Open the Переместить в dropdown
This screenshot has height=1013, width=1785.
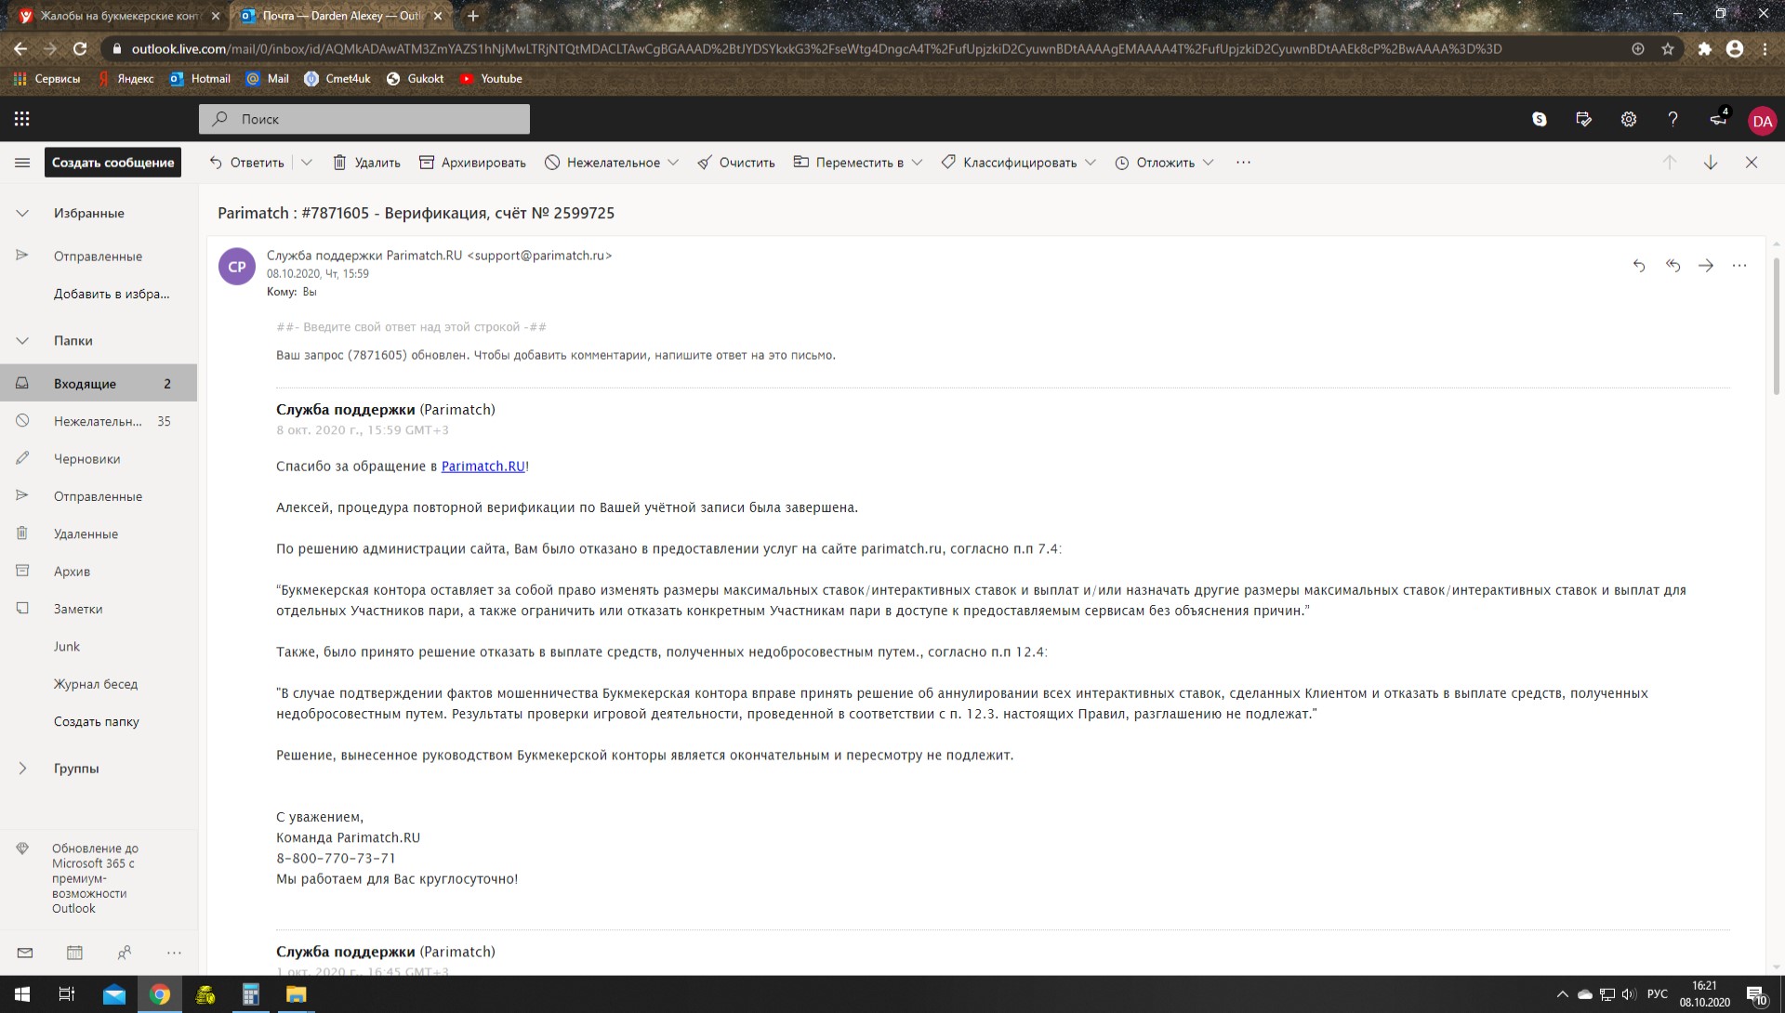click(917, 163)
